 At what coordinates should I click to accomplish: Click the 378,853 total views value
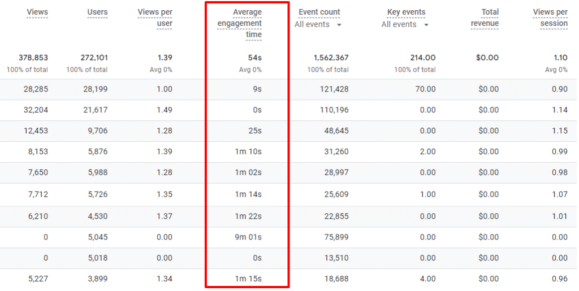click(x=33, y=58)
